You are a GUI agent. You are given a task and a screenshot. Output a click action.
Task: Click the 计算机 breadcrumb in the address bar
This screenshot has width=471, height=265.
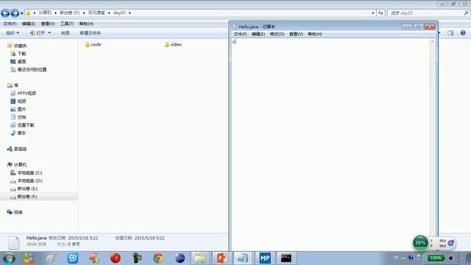[45, 13]
